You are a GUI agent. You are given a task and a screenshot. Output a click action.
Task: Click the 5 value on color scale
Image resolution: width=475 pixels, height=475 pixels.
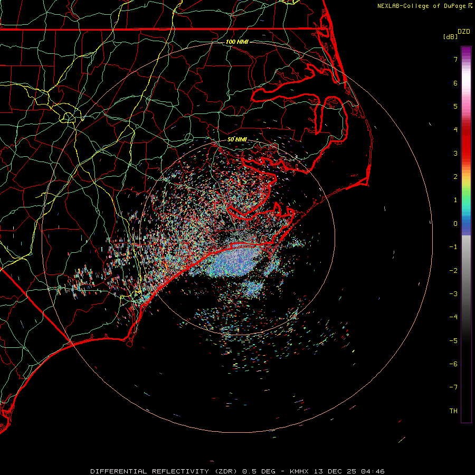coord(455,106)
